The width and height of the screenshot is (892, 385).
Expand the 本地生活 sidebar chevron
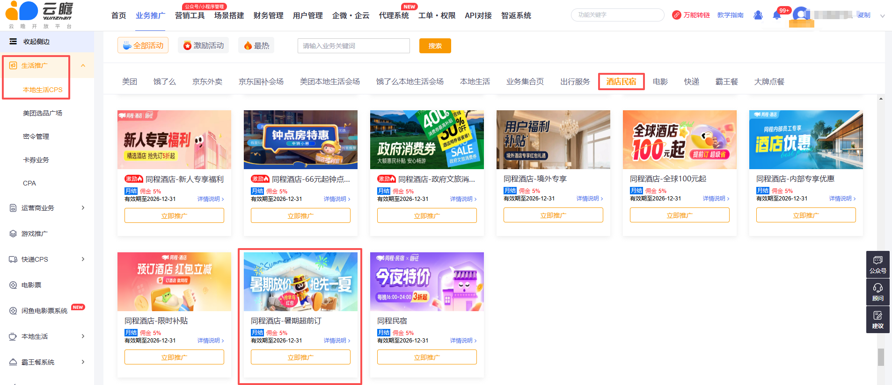[83, 336]
